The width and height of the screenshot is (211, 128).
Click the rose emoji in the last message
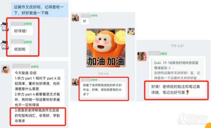point(188,93)
